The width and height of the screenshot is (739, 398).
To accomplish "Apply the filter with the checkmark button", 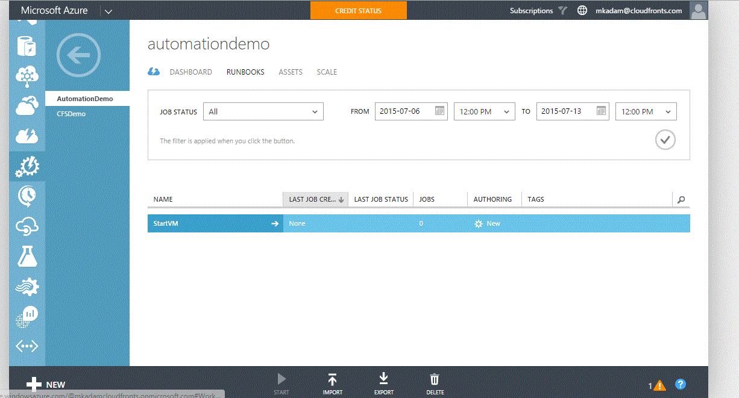I will click(x=665, y=140).
